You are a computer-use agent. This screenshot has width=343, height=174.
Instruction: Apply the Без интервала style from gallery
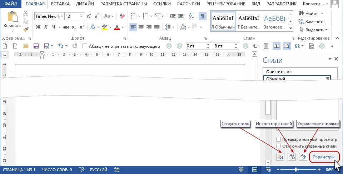249,22
